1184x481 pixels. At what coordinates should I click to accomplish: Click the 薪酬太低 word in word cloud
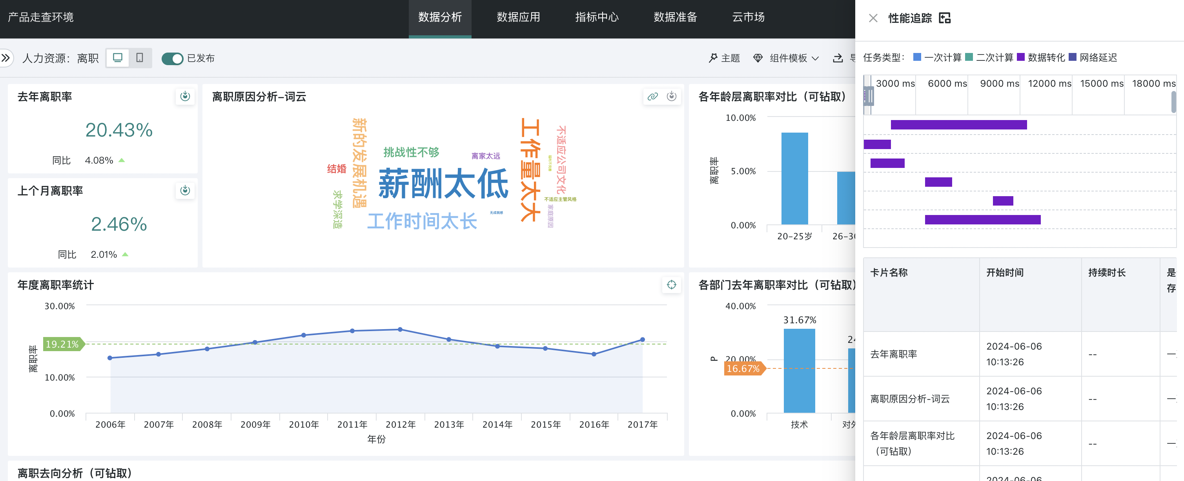[x=443, y=183]
